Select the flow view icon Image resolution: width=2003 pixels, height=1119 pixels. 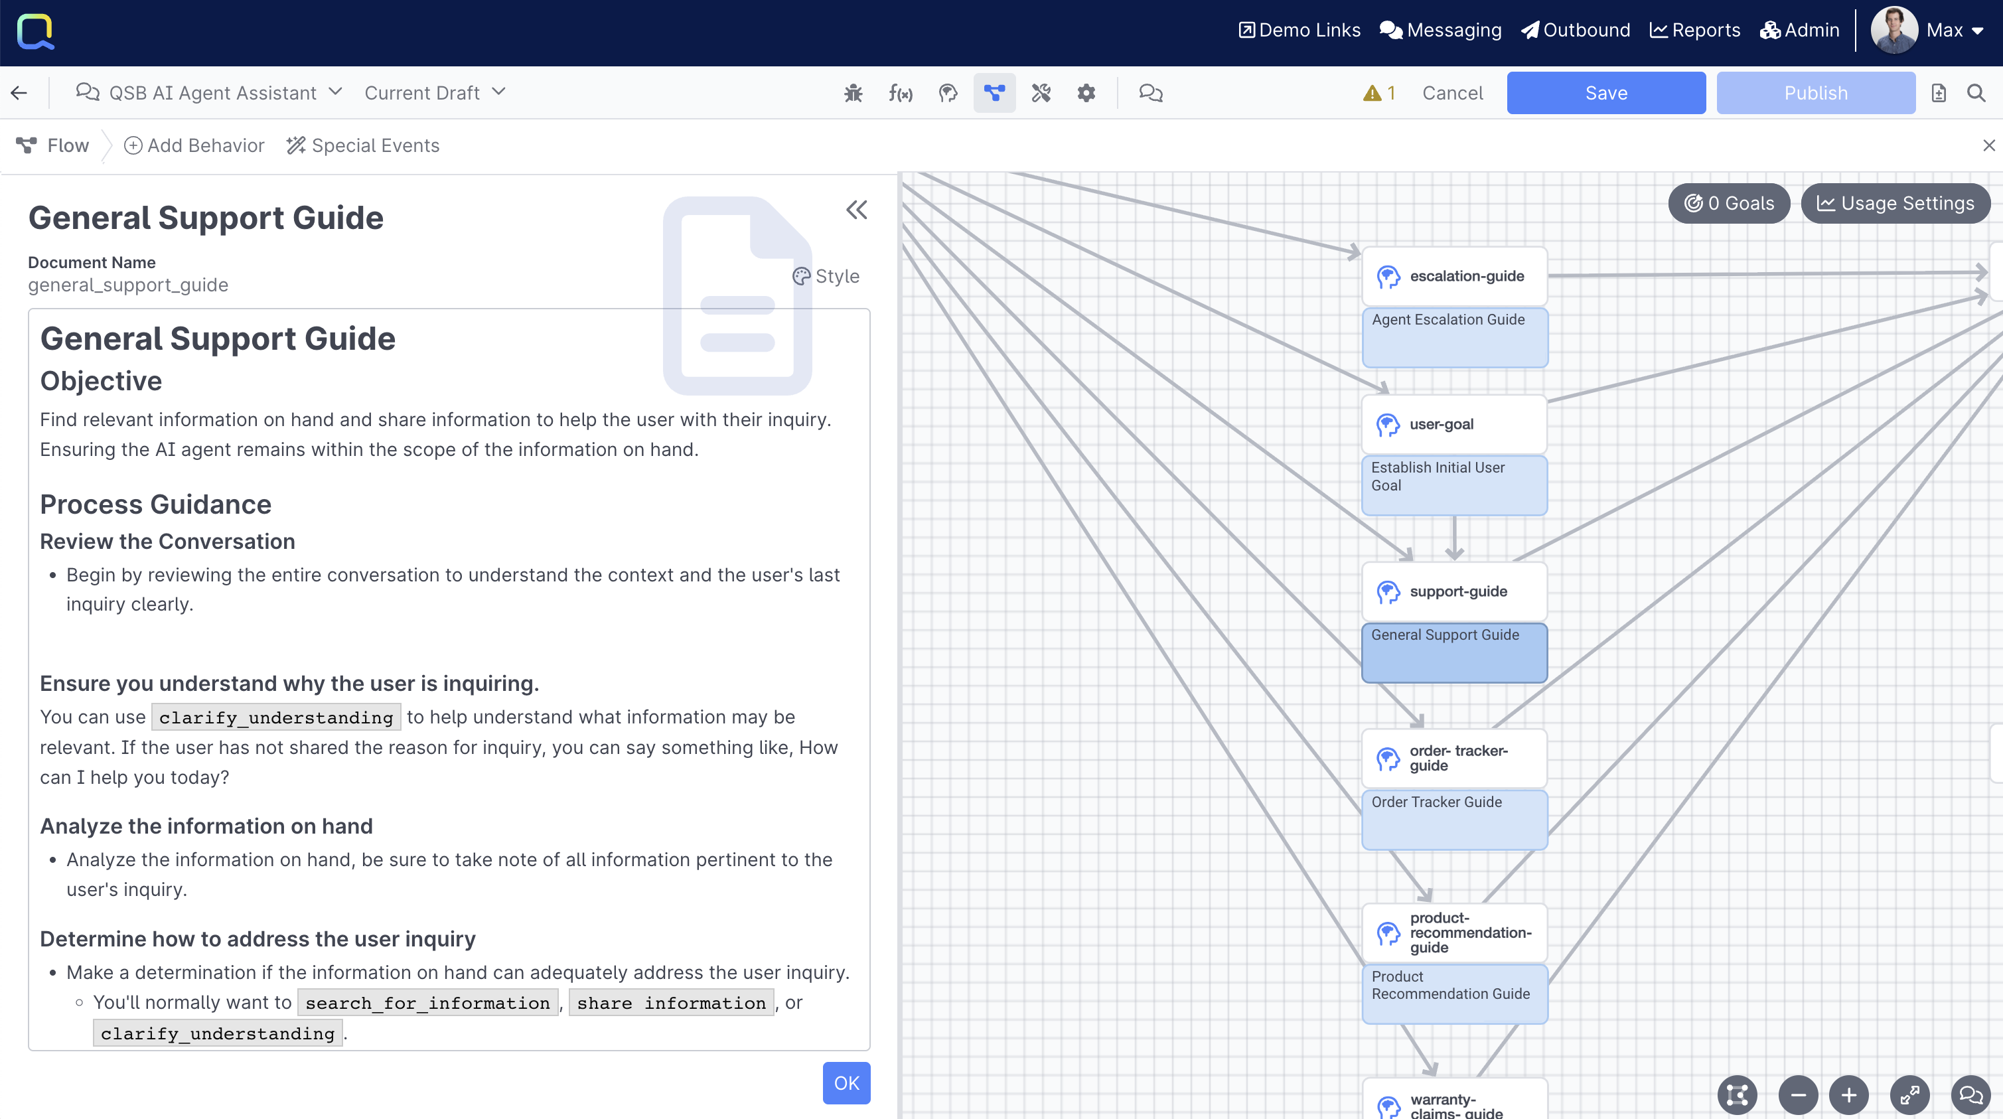[x=994, y=92]
